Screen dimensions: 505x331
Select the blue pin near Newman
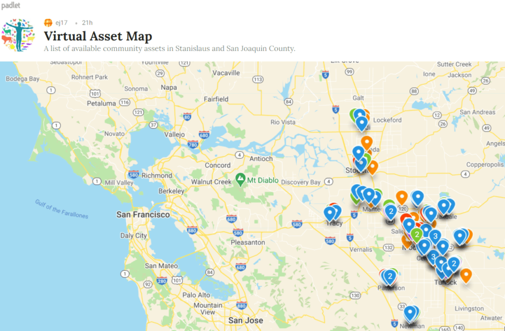click(x=410, y=312)
